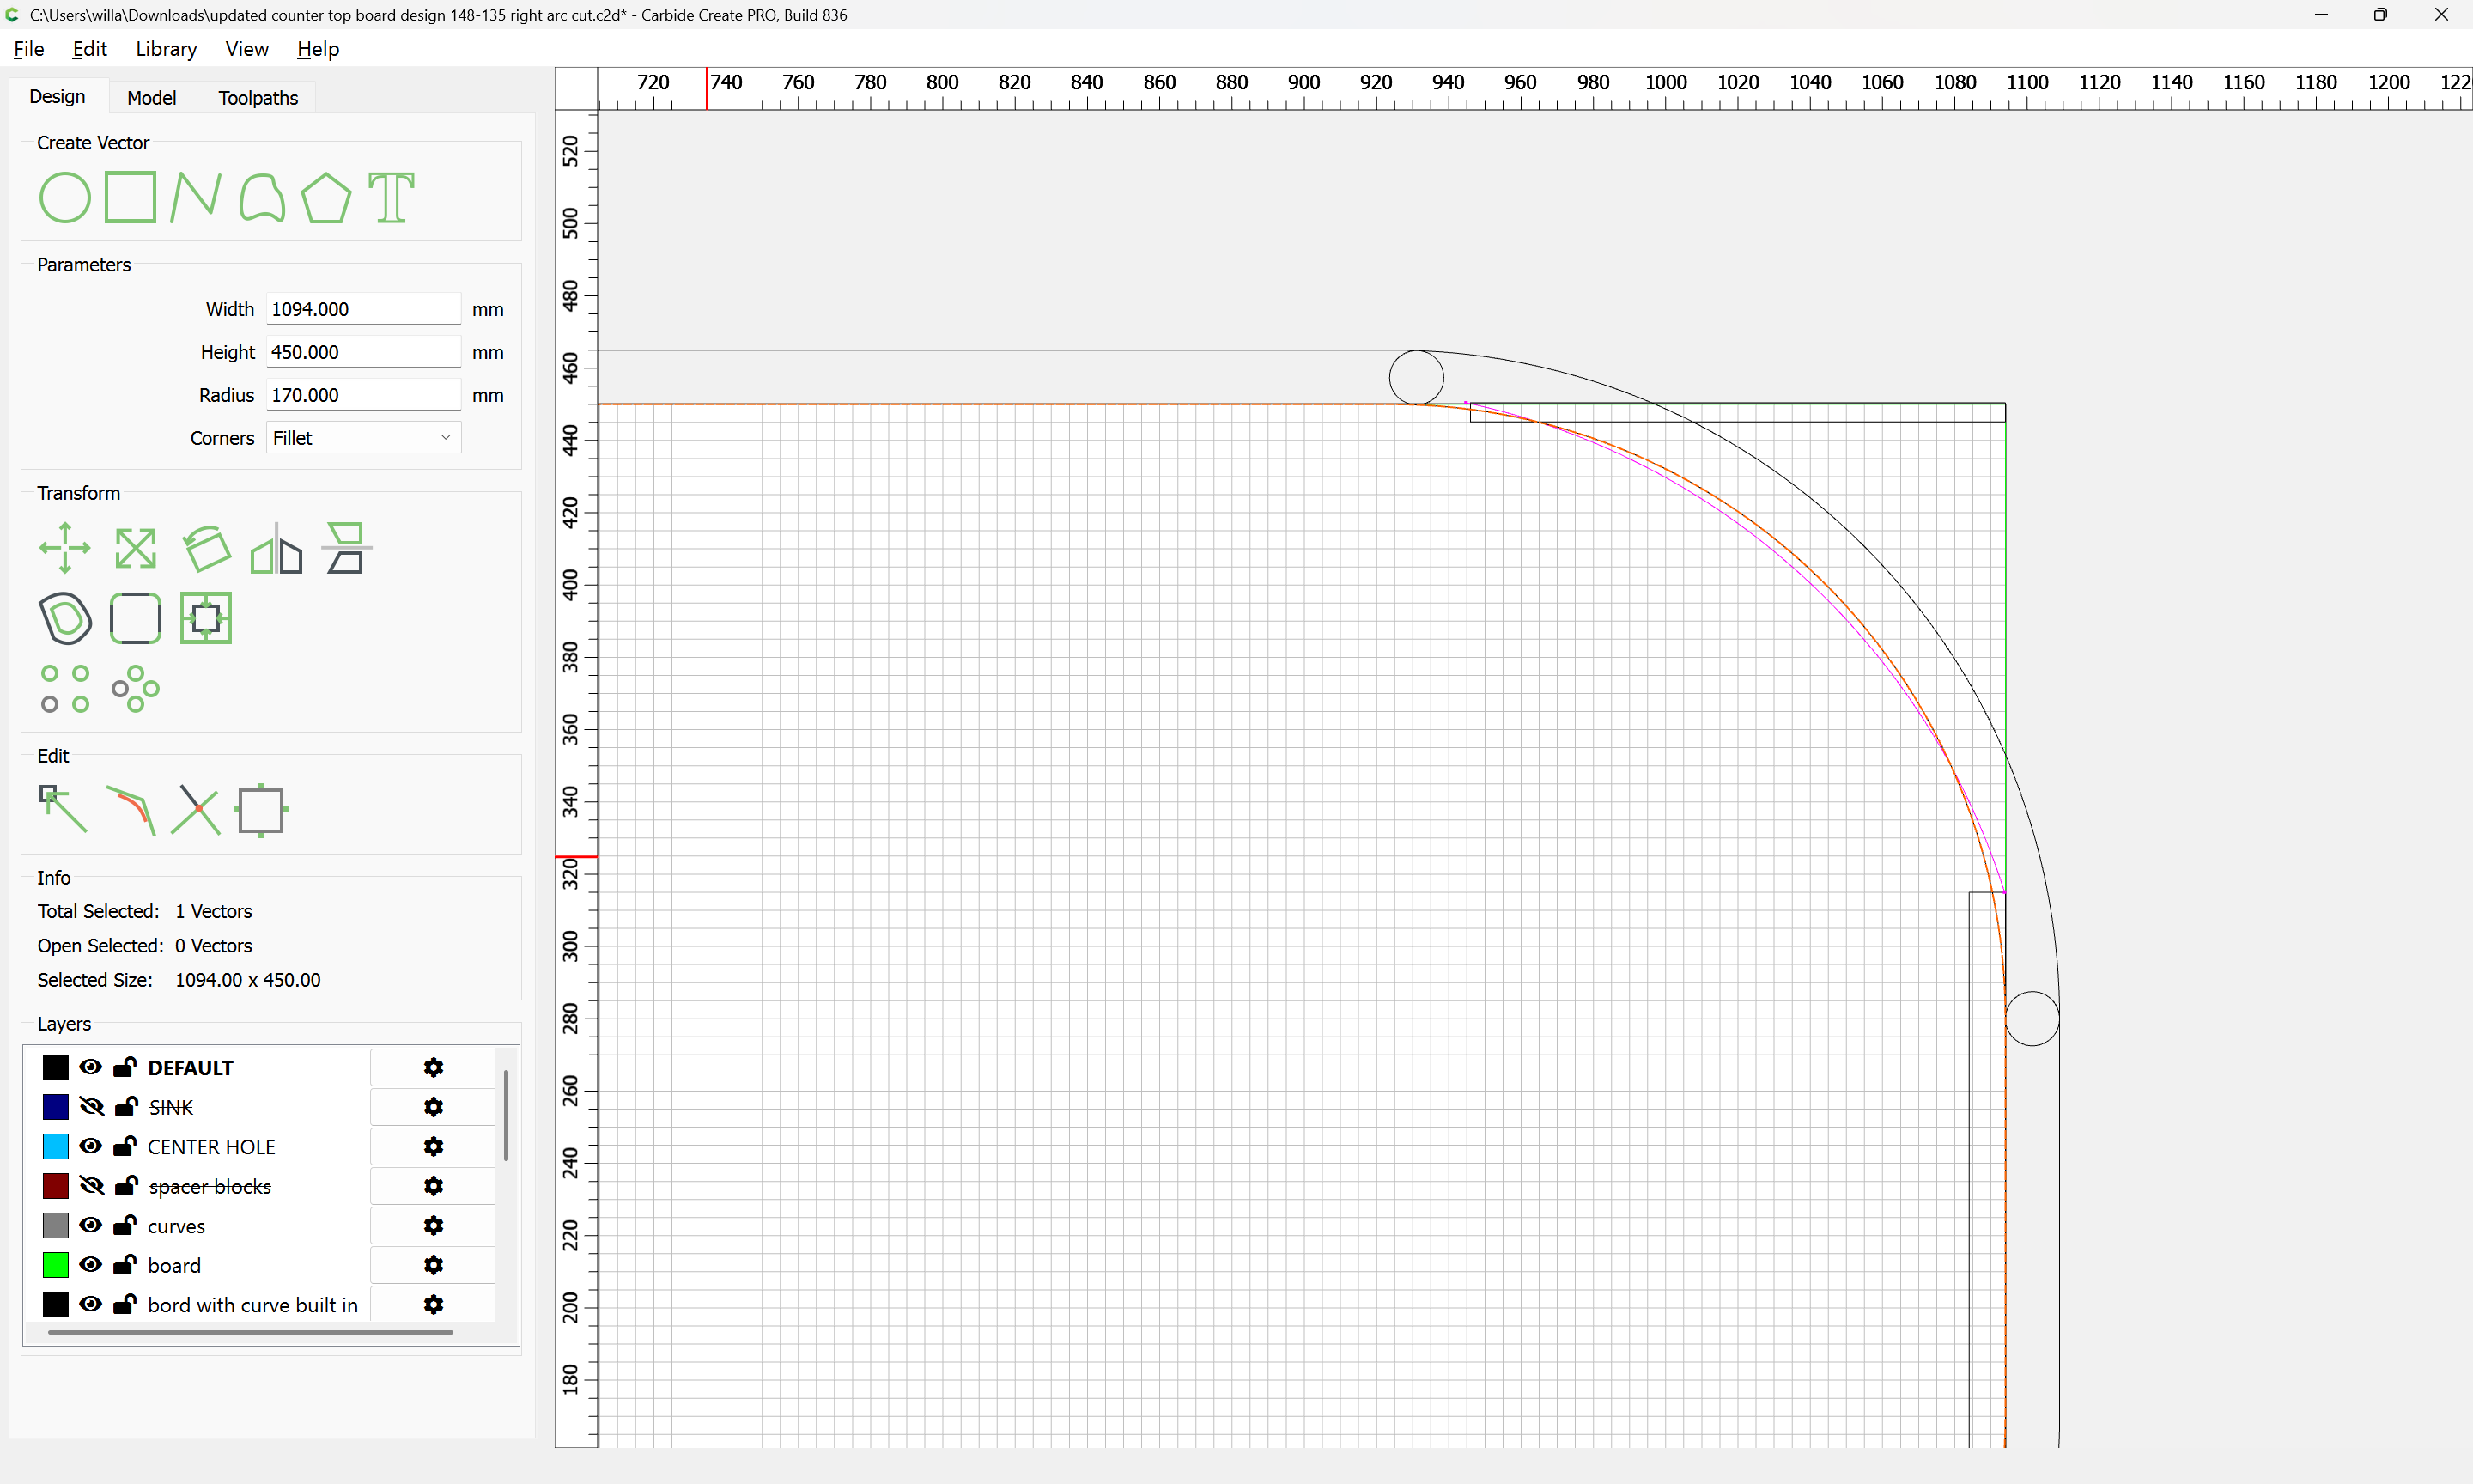Activate the Trim Vectors scissors tool
The width and height of the screenshot is (2473, 1484).
195,808
